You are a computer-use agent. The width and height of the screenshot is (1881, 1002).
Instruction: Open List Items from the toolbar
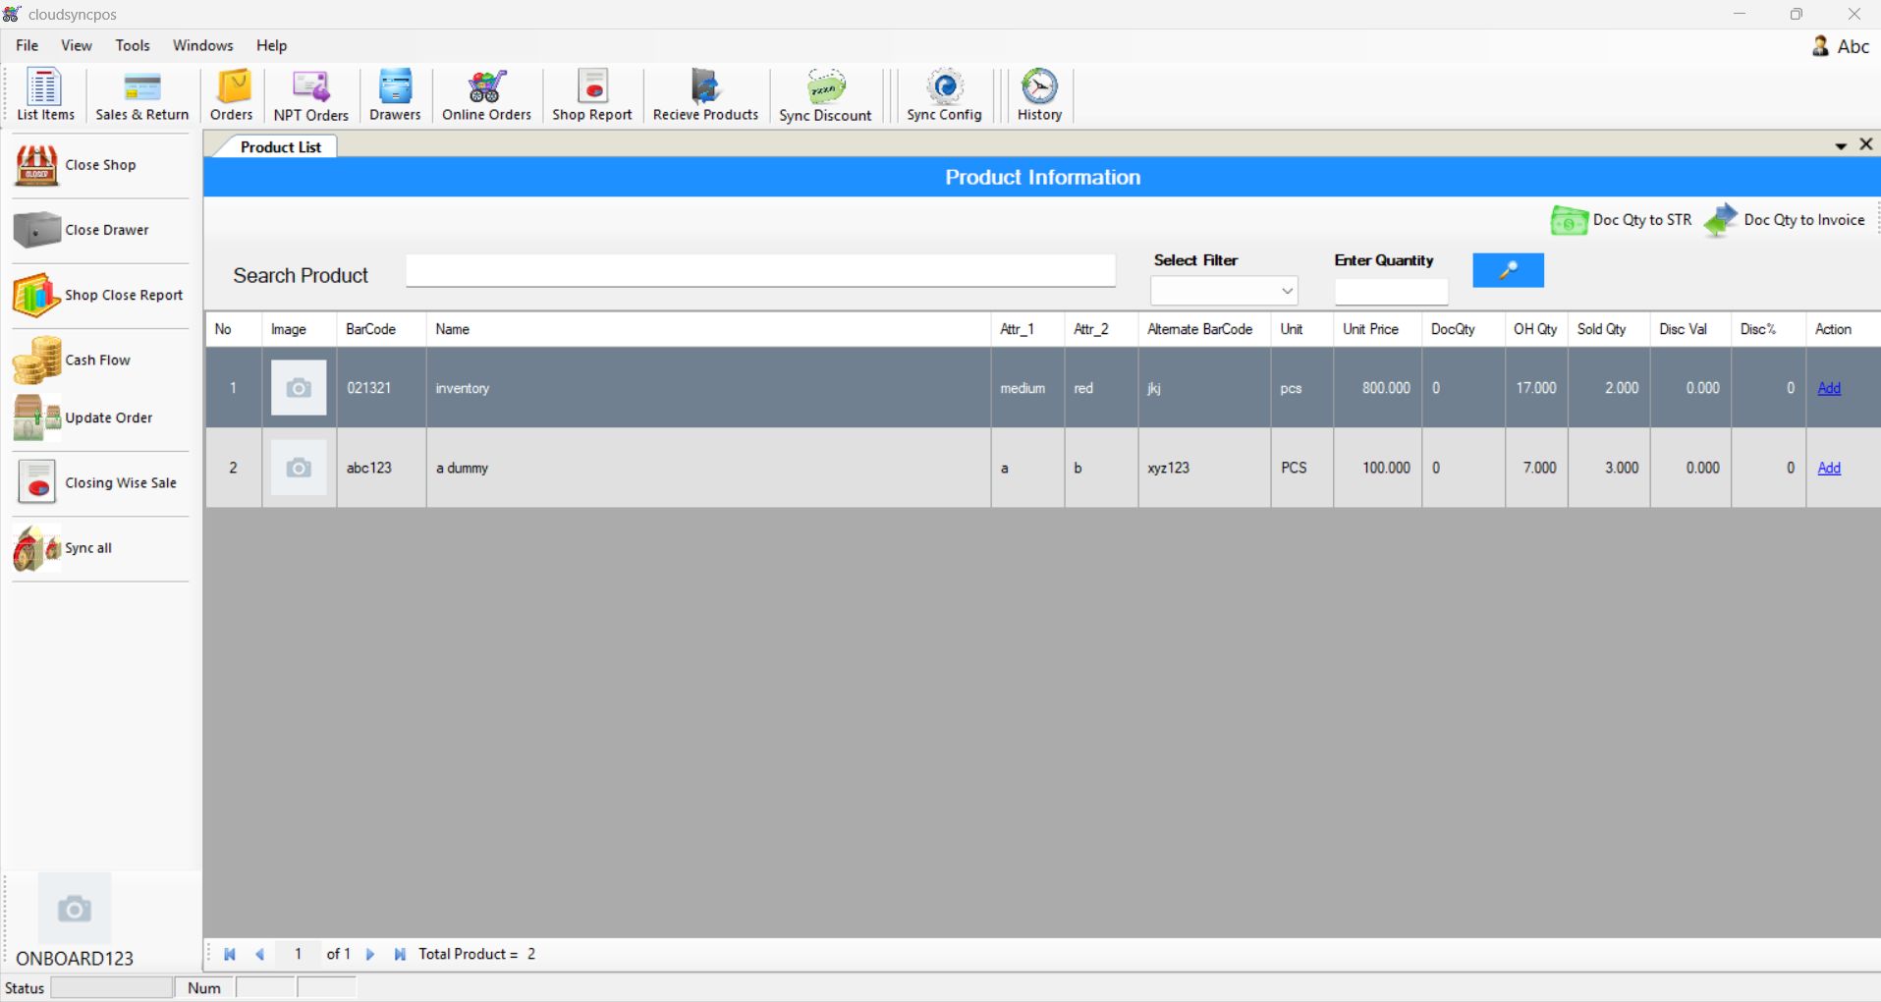[45, 95]
